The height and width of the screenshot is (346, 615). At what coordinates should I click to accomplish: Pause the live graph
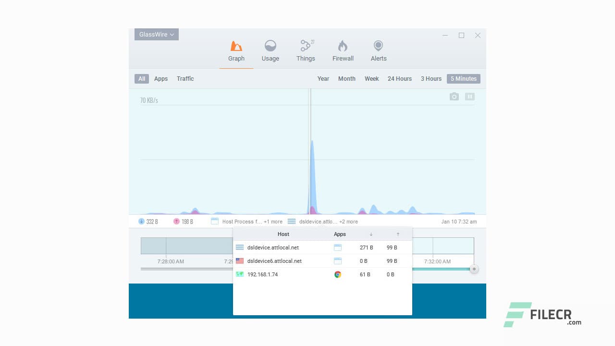point(469,97)
